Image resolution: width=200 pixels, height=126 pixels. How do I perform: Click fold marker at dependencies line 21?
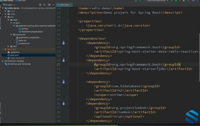[x=68, y=39]
